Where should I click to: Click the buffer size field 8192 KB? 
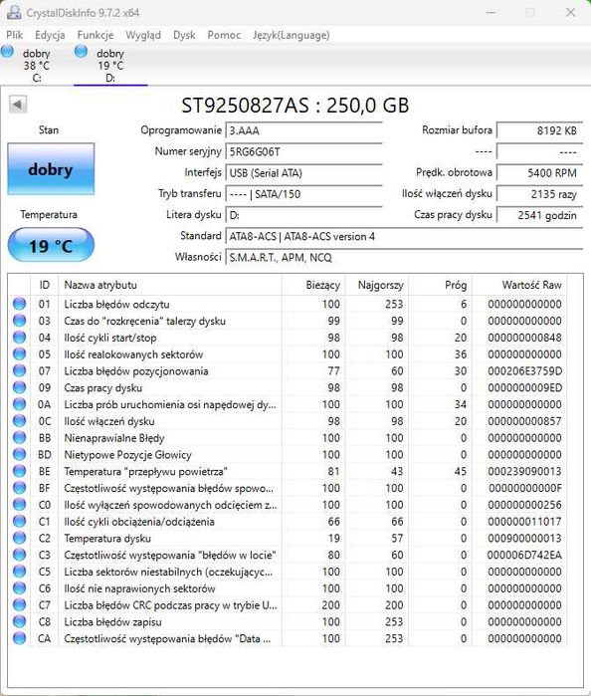tap(539, 130)
